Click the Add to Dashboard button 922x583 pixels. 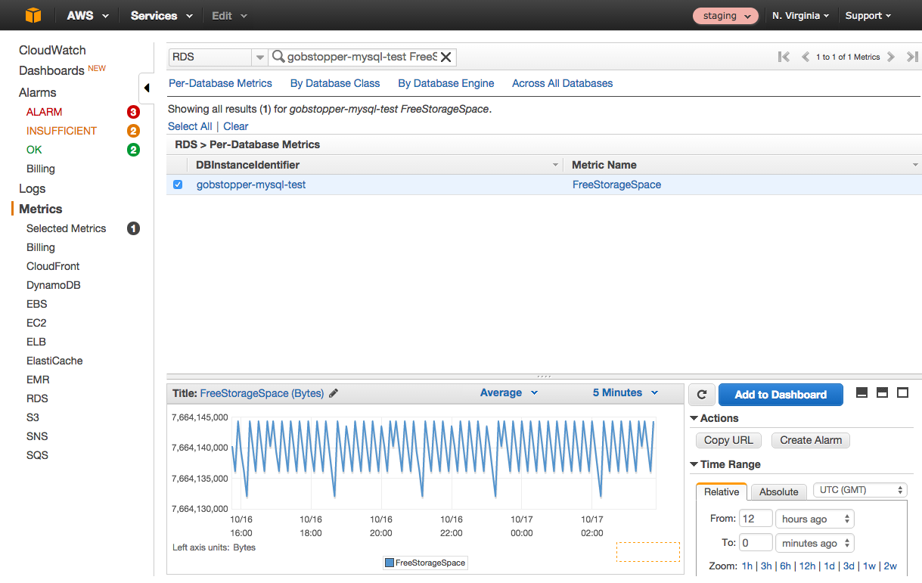click(781, 394)
